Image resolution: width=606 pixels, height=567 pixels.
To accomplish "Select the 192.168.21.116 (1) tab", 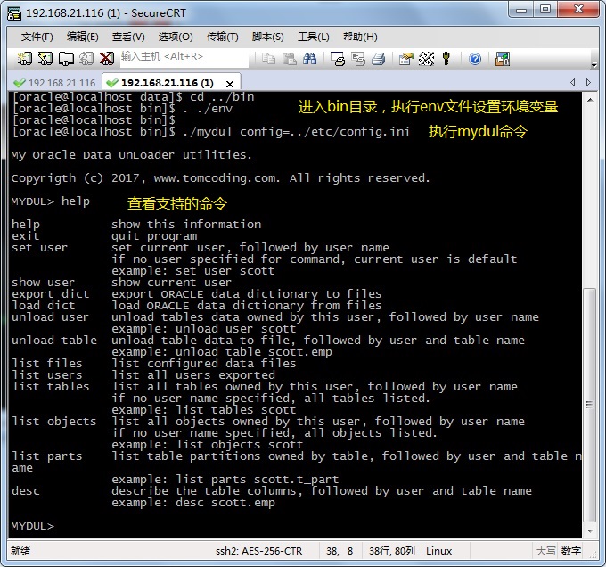I will (x=167, y=83).
